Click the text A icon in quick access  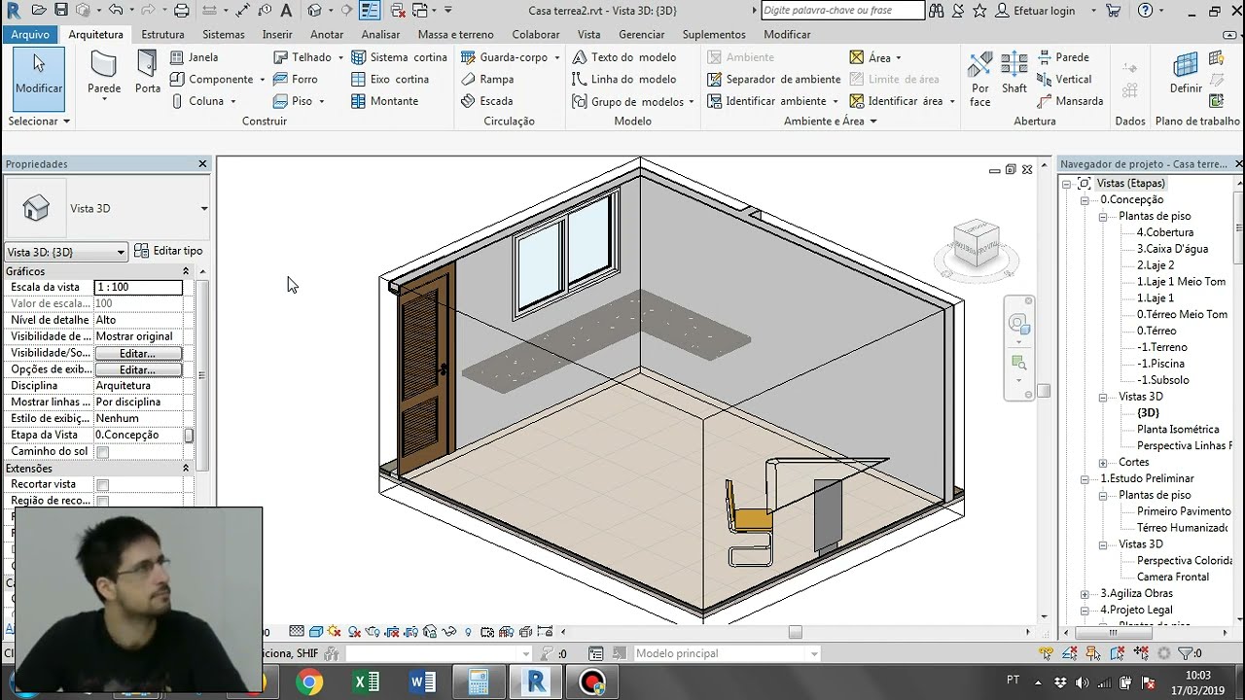coord(286,11)
